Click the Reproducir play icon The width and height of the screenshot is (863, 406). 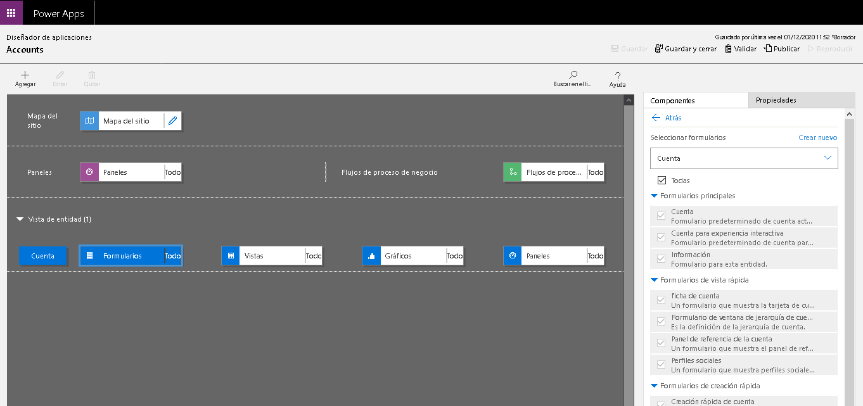(x=810, y=49)
